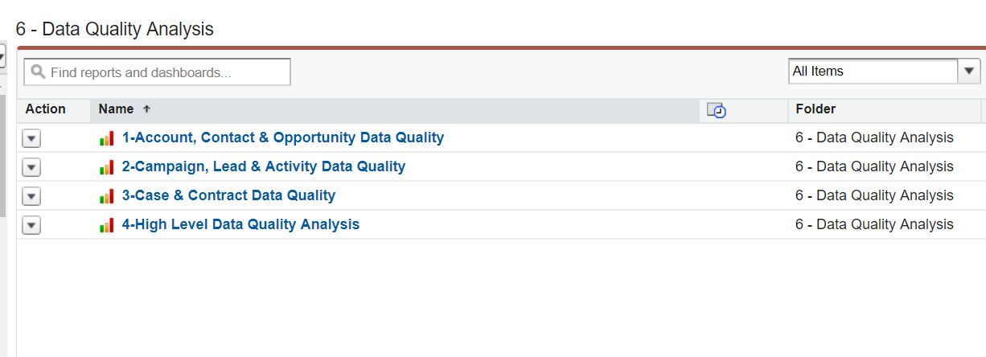Open action dropdown for 4-High Level row

31,225
